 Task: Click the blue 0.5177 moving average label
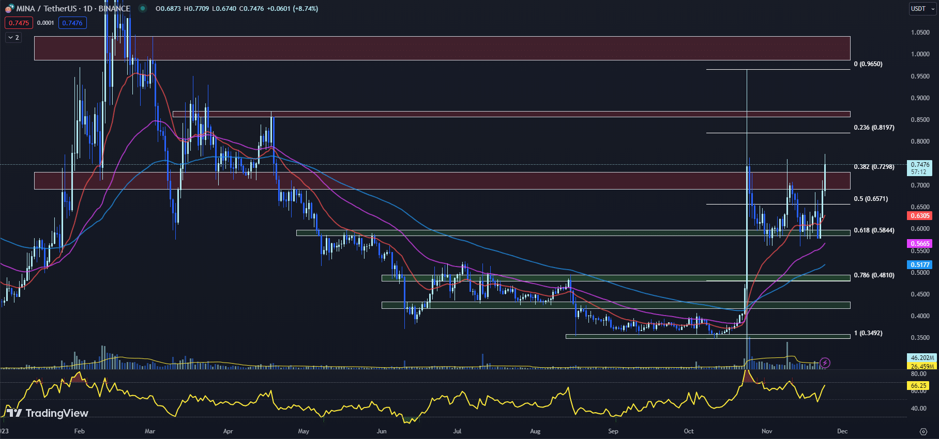click(x=919, y=265)
